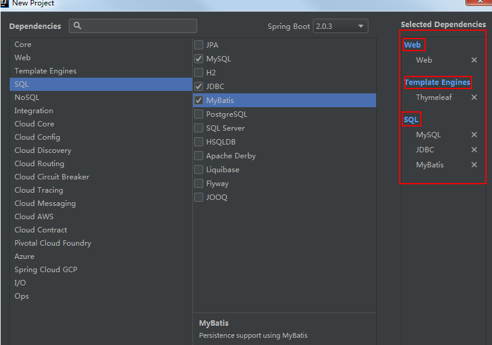Image resolution: width=492 pixels, height=345 pixels.
Task: Uncheck the MyBatis checkbox
Action: click(x=198, y=101)
